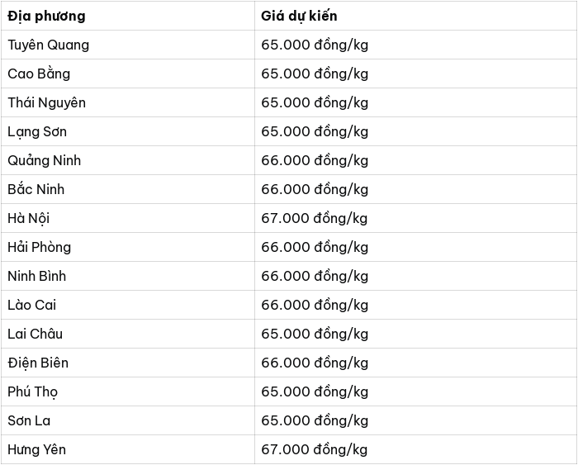578x465 pixels.
Task: Select the Hà Nội price 67.000 đồng/kg
Action: pos(315,218)
